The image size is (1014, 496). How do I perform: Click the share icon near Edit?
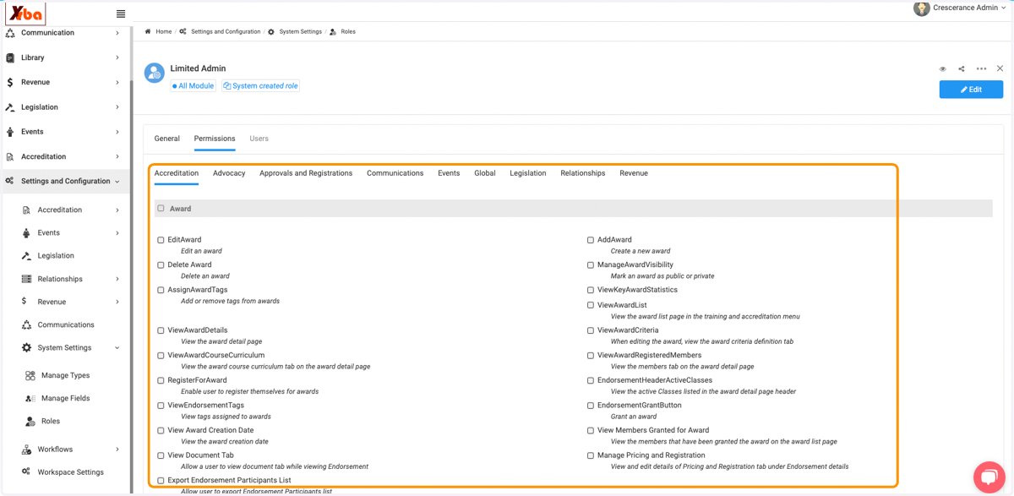pyautogui.click(x=962, y=69)
